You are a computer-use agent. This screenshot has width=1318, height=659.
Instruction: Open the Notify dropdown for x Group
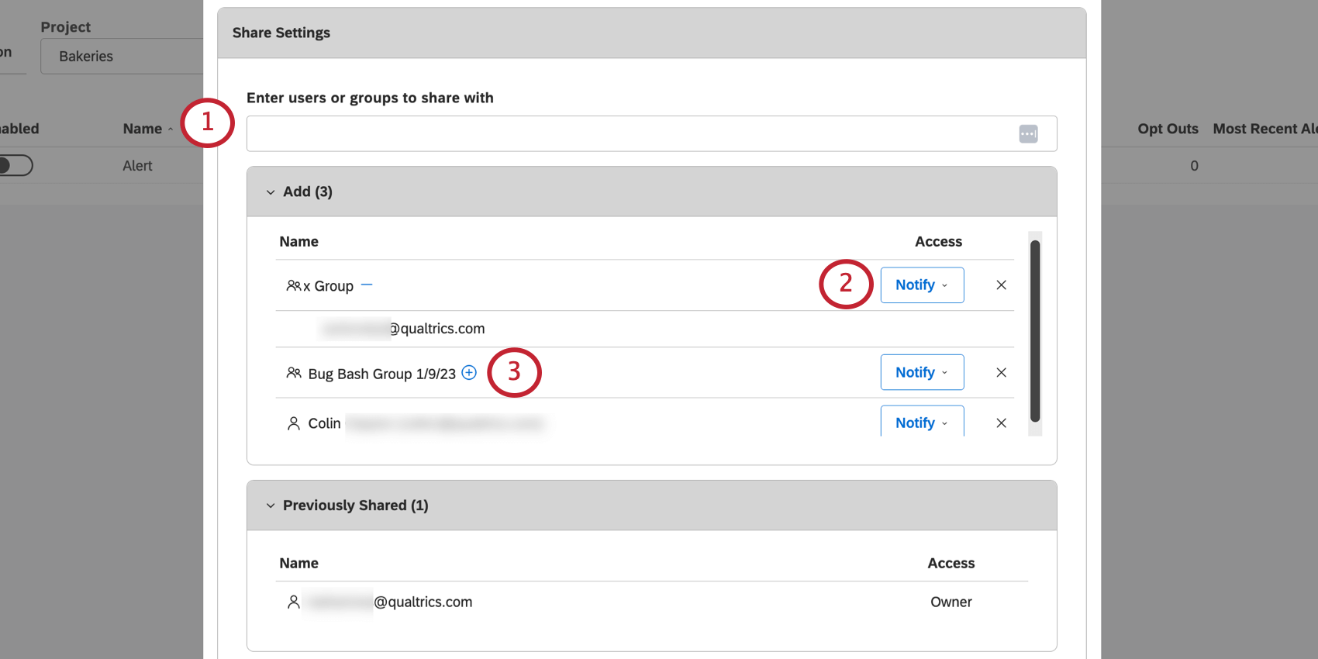pos(922,285)
